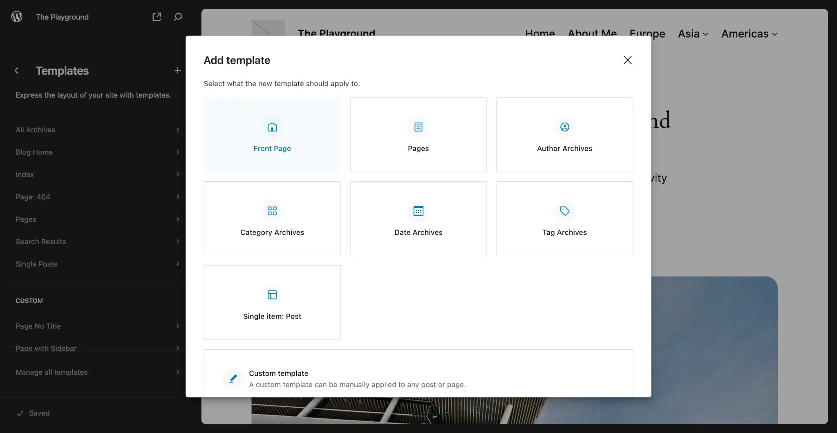Screen dimensions: 837x433
Task: Open the Search Results template
Action: point(97,242)
